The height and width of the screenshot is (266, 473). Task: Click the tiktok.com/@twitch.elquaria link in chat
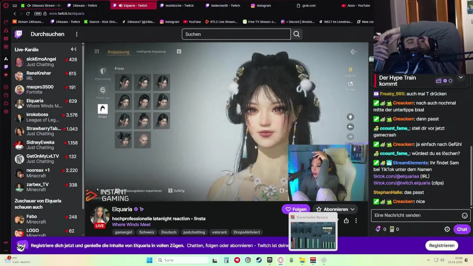[x=402, y=183]
